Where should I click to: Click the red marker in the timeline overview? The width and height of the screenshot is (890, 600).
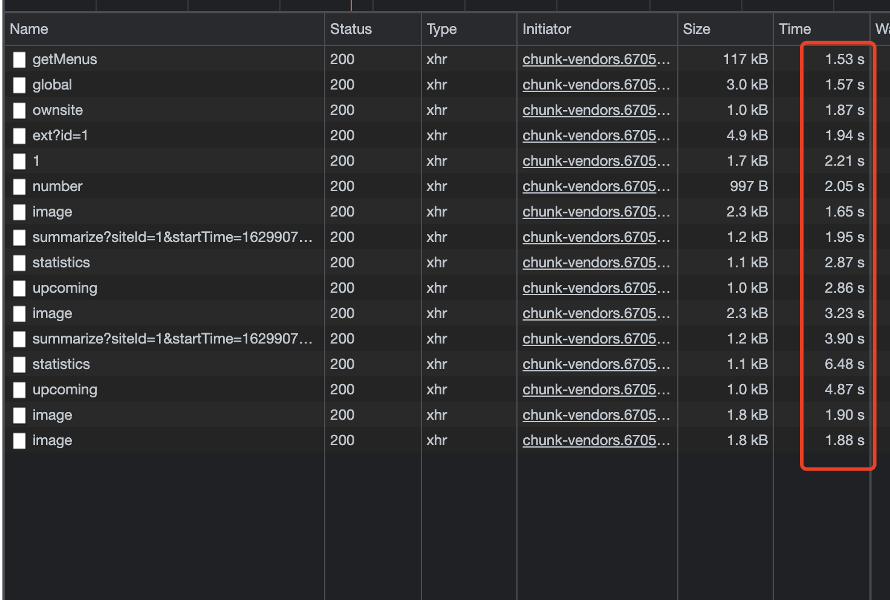pyautogui.click(x=351, y=5)
